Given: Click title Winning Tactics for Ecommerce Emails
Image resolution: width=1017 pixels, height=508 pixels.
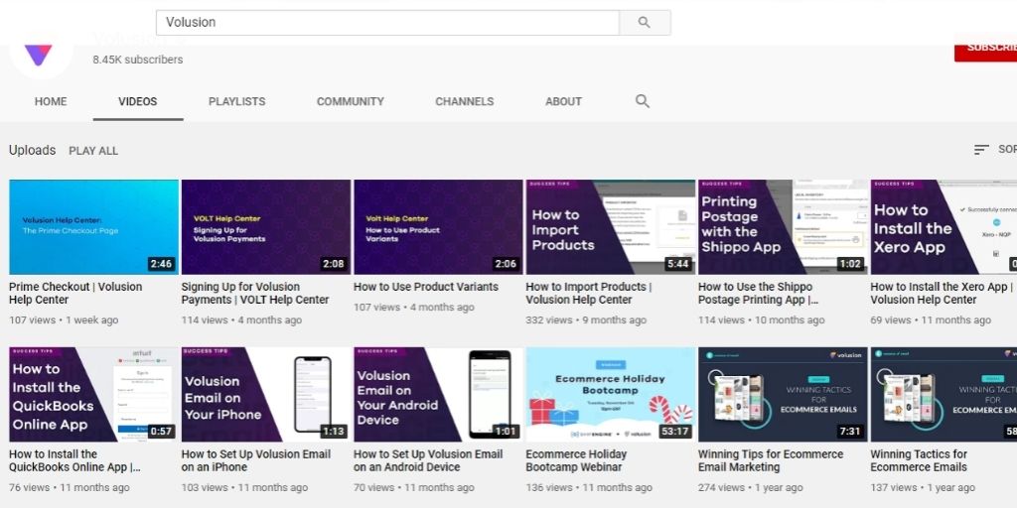Looking at the screenshot, I should (919, 460).
